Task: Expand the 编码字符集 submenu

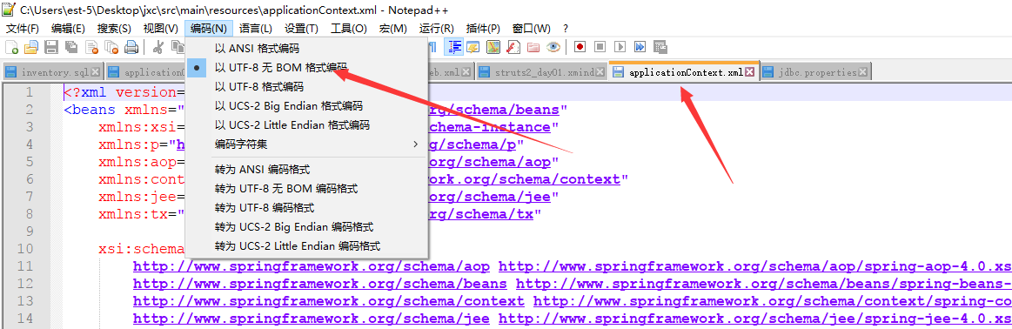Action: 306,144
